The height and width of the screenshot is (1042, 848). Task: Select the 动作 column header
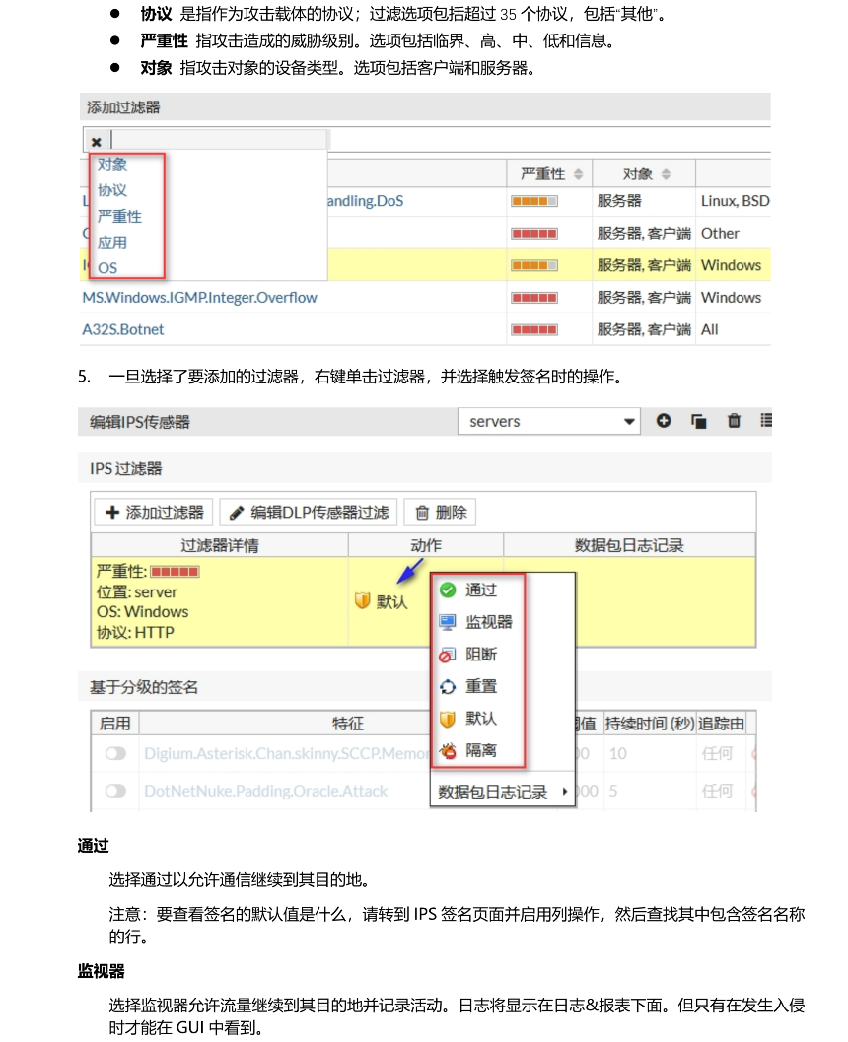pyautogui.click(x=425, y=545)
